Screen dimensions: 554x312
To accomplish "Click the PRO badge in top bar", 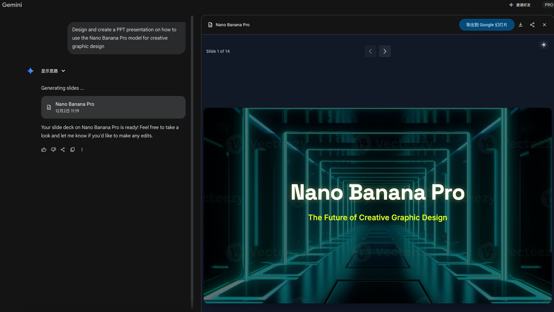I will 549,5.
